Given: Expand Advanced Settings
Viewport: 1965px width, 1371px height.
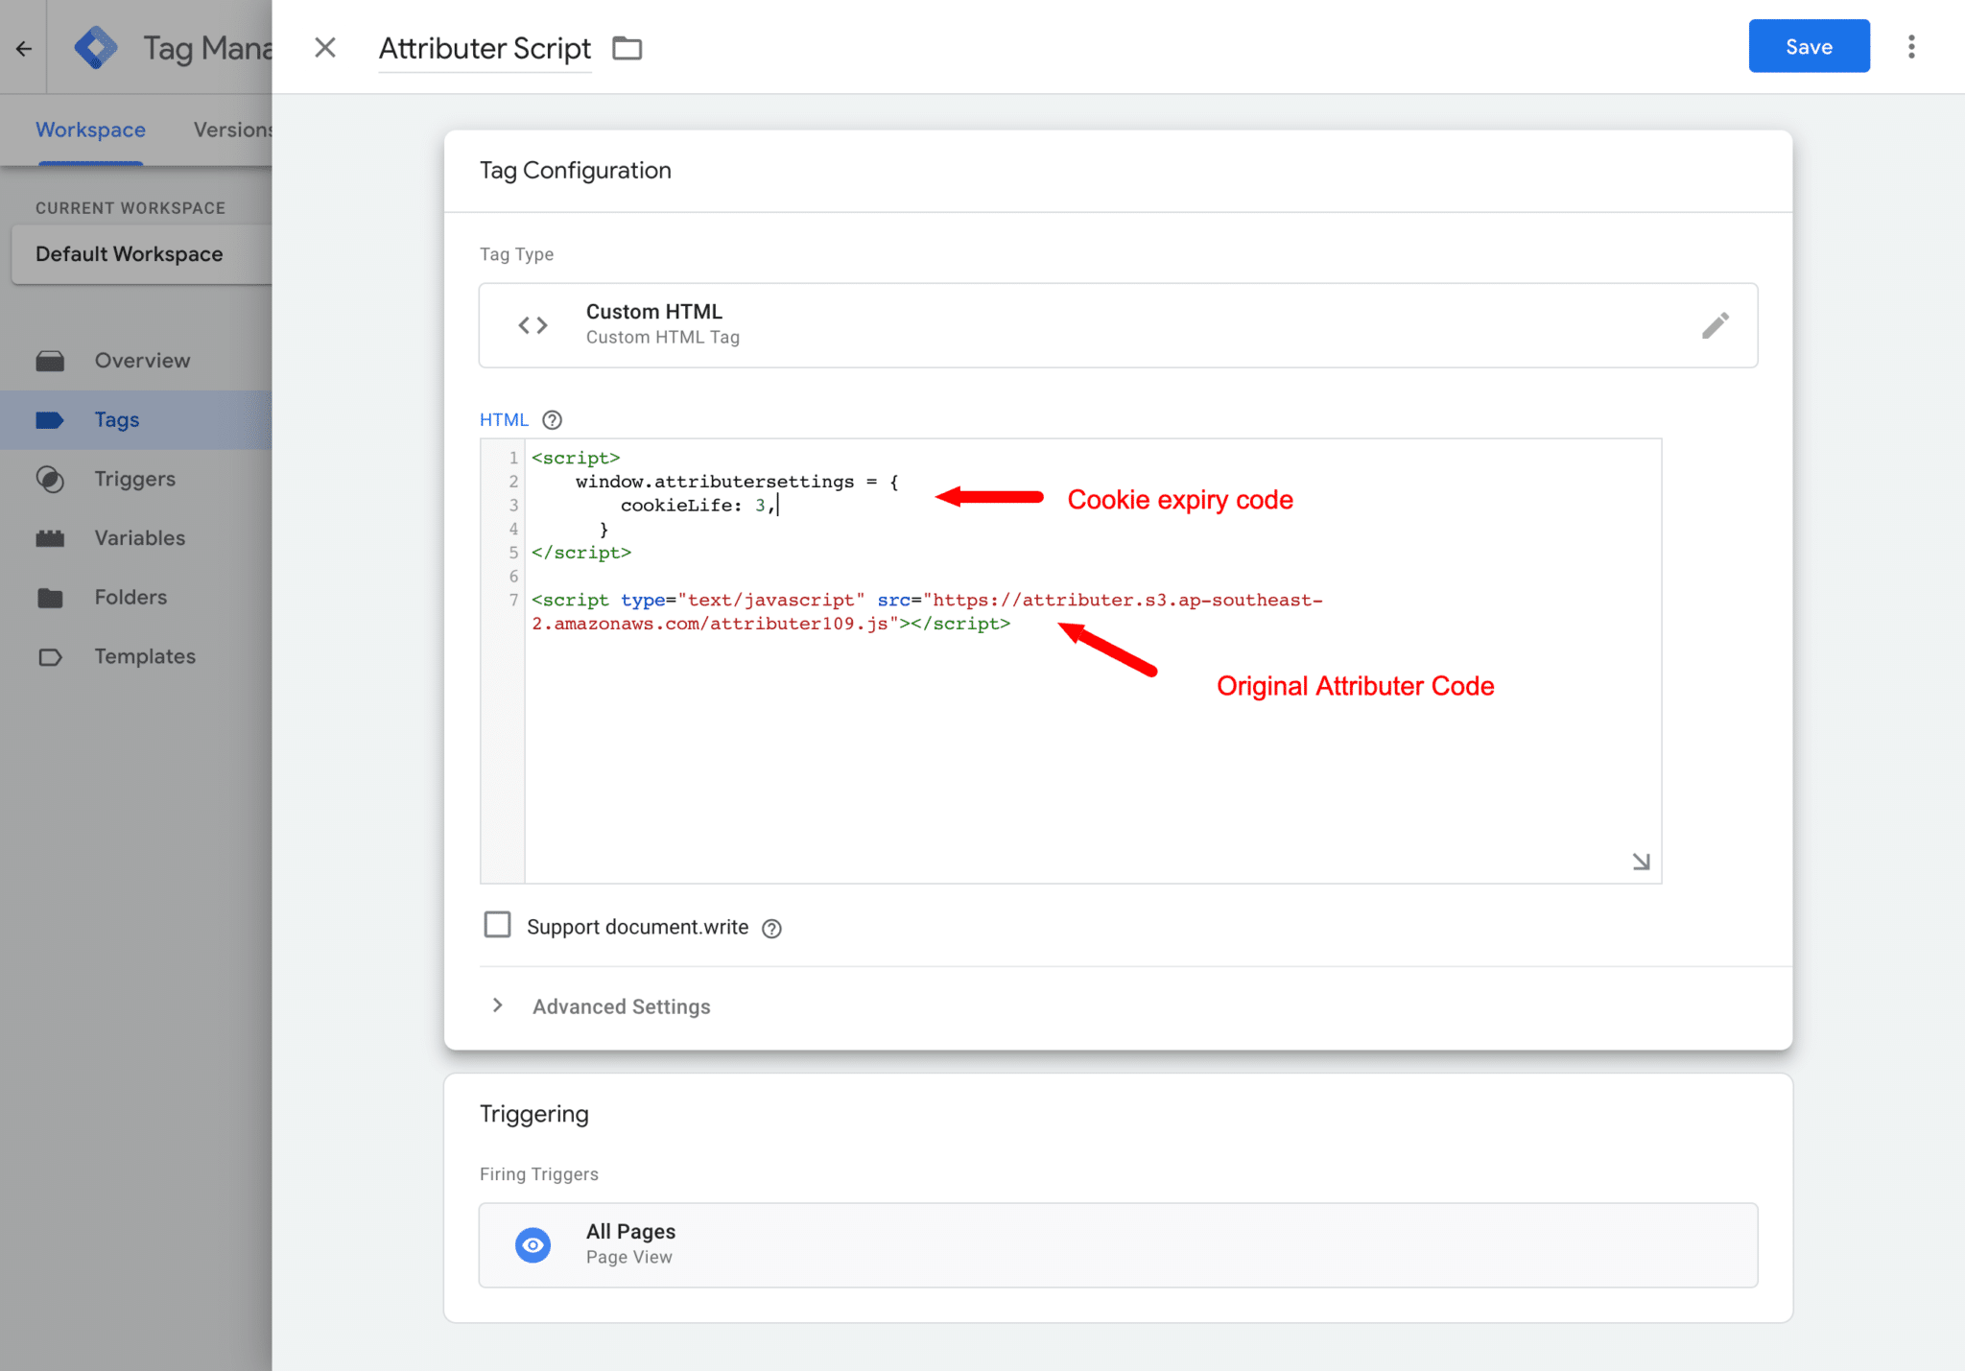Looking at the screenshot, I should pyautogui.click(x=621, y=1005).
